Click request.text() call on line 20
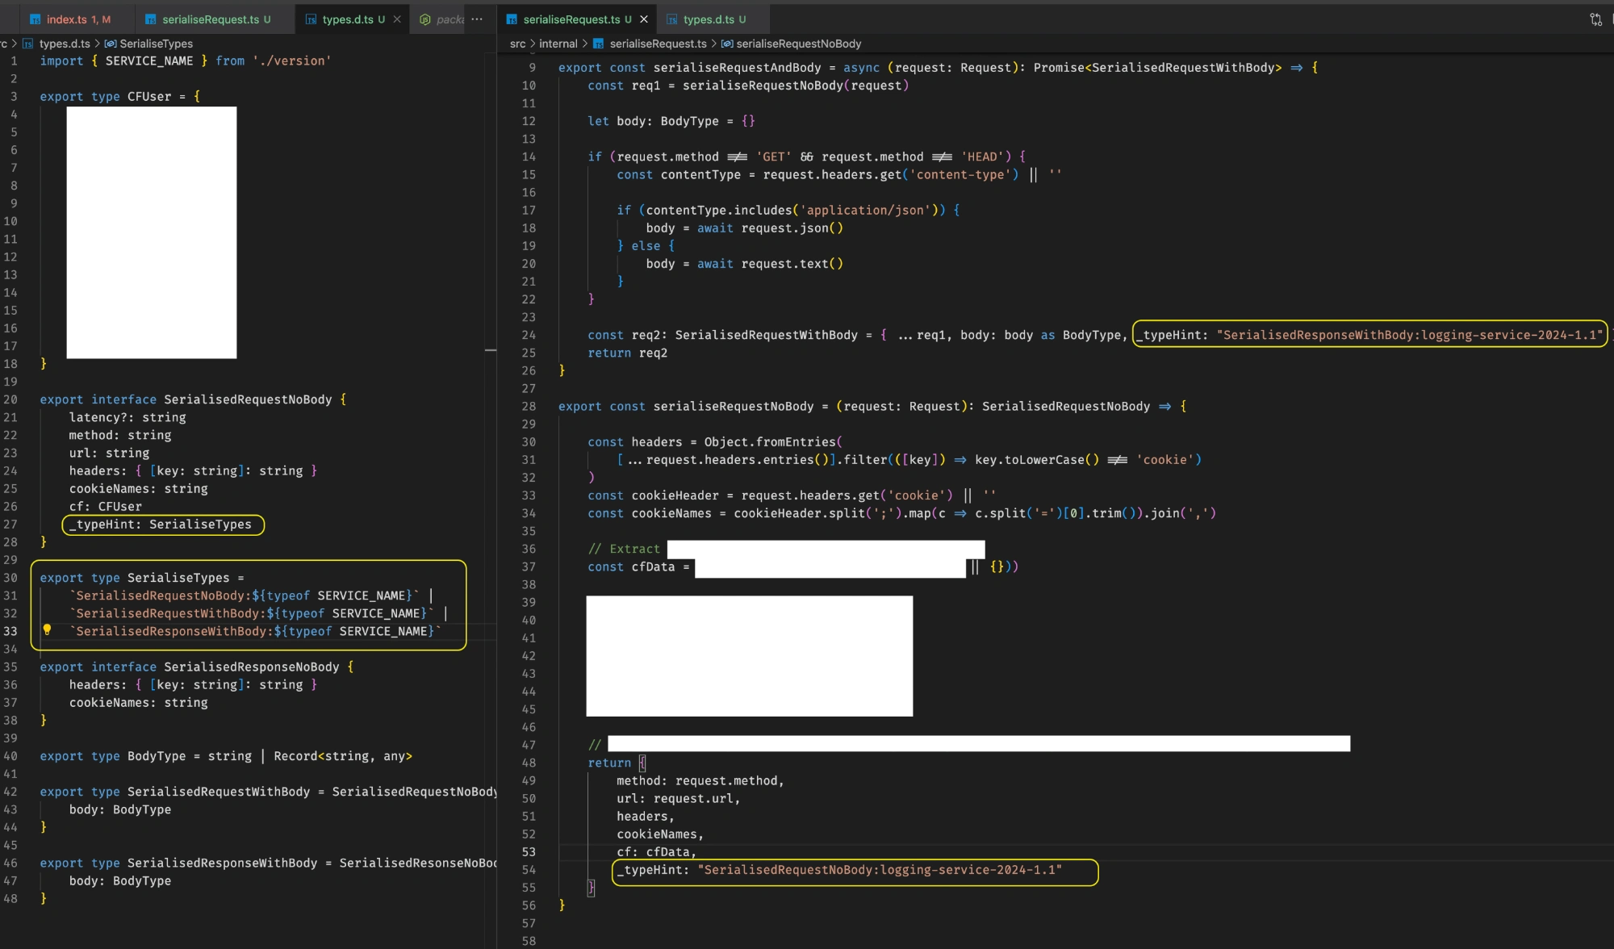Viewport: 1614px width, 949px height. (x=792, y=264)
